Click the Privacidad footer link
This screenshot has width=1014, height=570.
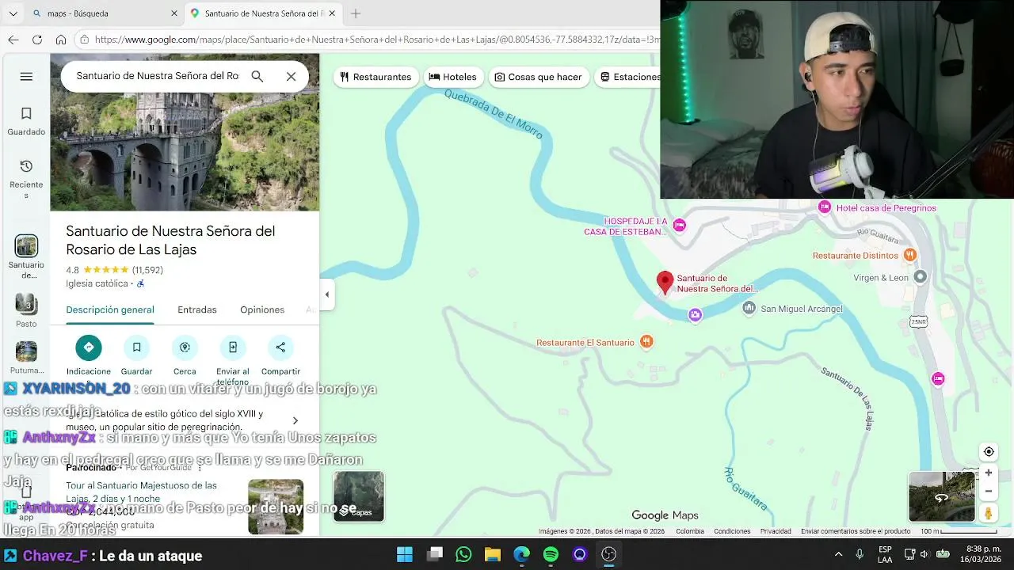(x=776, y=531)
